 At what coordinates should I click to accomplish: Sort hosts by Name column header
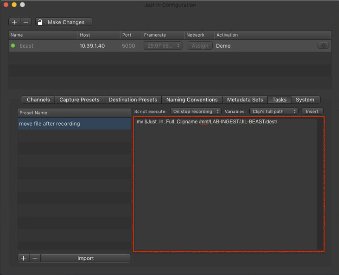[x=43, y=35]
